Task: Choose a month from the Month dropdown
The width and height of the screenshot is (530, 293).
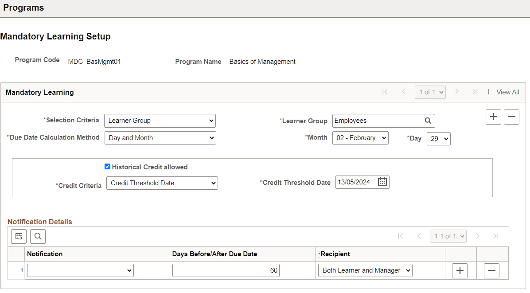Action: [x=360, y=138]
